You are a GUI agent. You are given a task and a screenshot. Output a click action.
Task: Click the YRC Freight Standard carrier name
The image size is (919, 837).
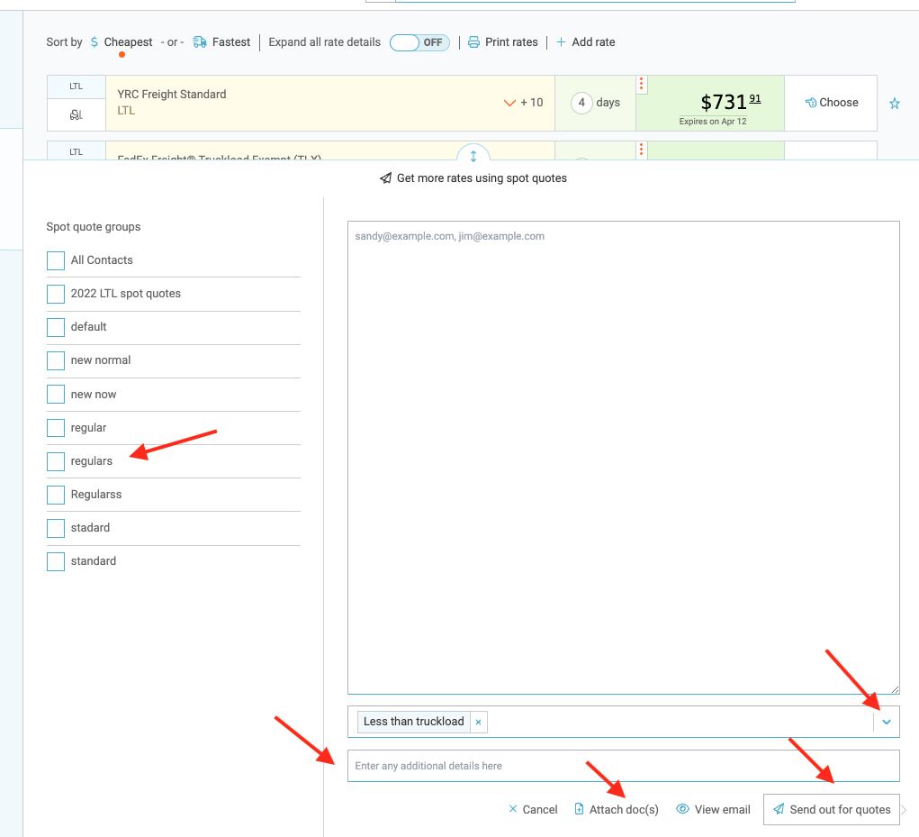pyautogui.click(x=172, y=95)
